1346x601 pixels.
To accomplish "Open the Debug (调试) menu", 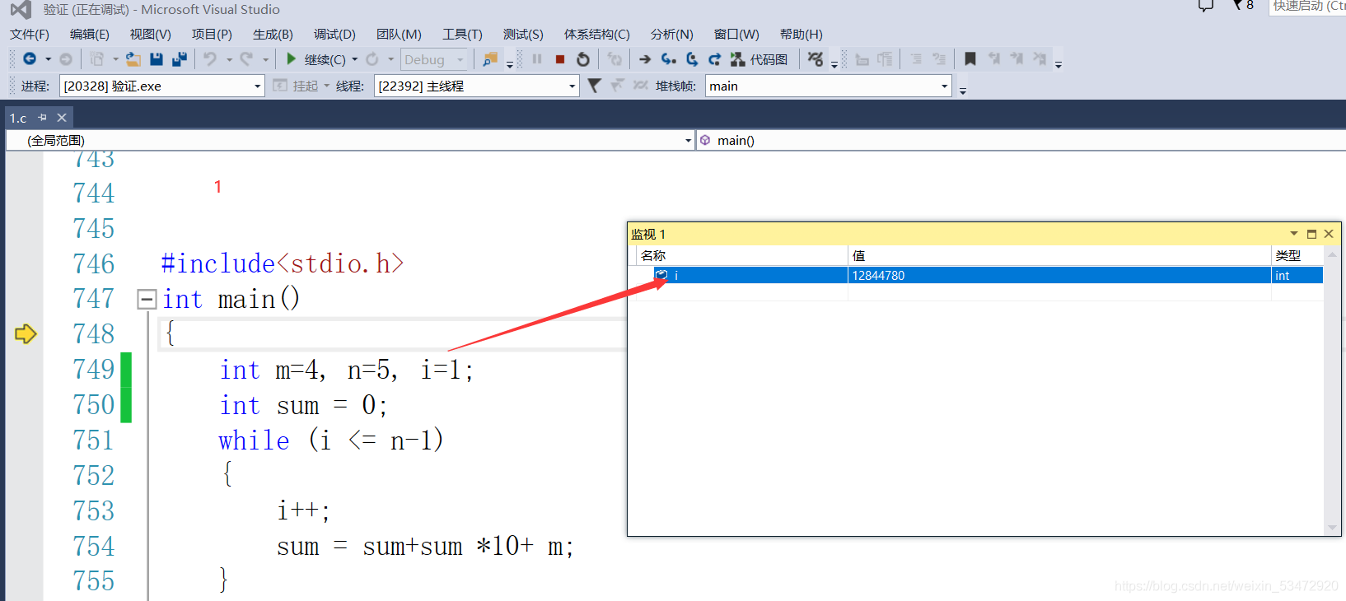I will (334, 34).
